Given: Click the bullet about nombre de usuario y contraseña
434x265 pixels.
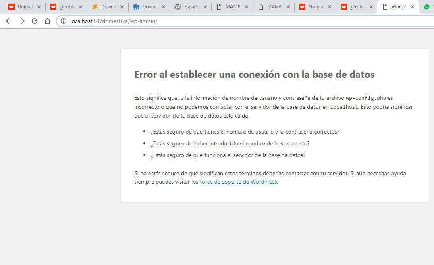Looking at the screenshot, I should 245,132.
